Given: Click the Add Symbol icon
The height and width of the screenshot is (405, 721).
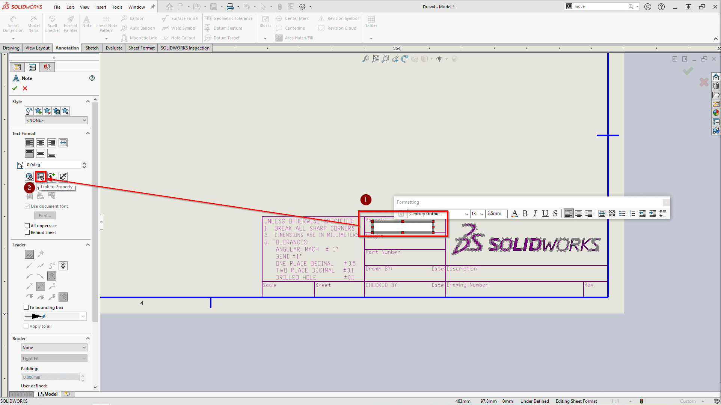Looking at the screenshot, I should click(52, 176).
